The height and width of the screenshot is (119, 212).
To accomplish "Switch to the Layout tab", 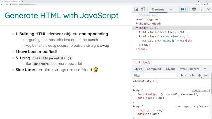I will tap(170, 69).
